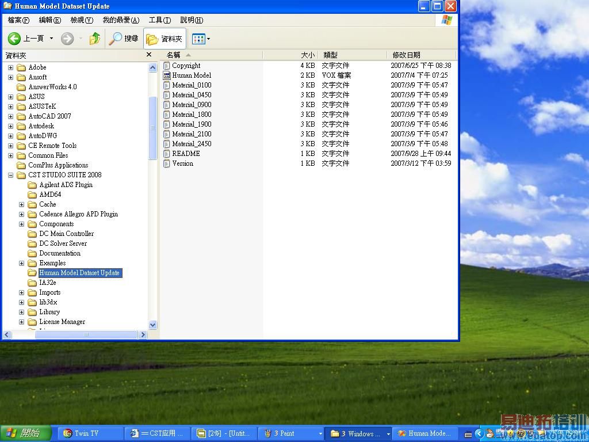The height and width of the screenshot is (442, 589).
Task: Expand the AutoCAD 2007 folder node
Action: coord(10,116)
